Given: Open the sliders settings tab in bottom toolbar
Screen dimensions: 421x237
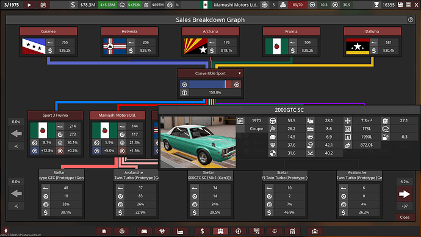Looking at the screenshot, I should [256, 231].
